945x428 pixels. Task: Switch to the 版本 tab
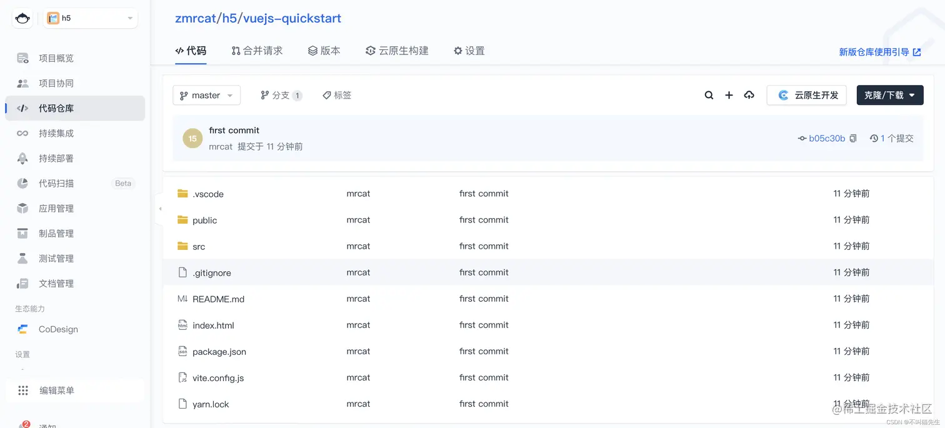[324, 51]
